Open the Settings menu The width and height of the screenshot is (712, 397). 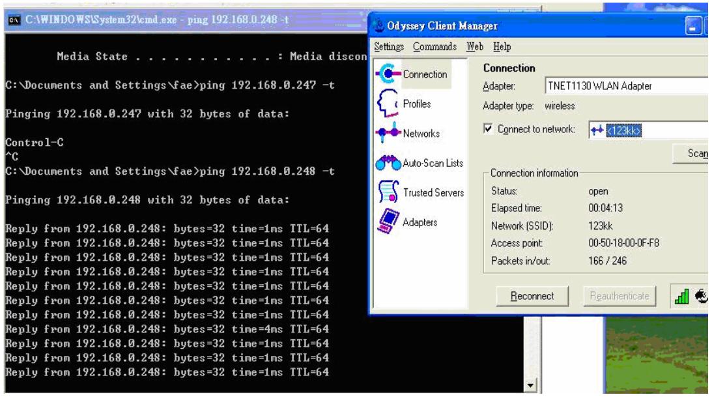pyautogui.click(x=389, y=46)
